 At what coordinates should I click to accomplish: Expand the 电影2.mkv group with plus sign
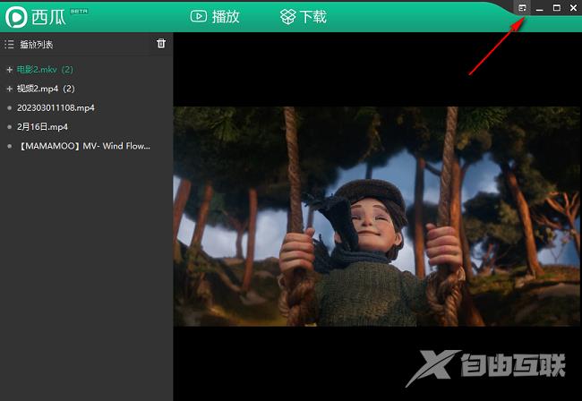(9, 70)
